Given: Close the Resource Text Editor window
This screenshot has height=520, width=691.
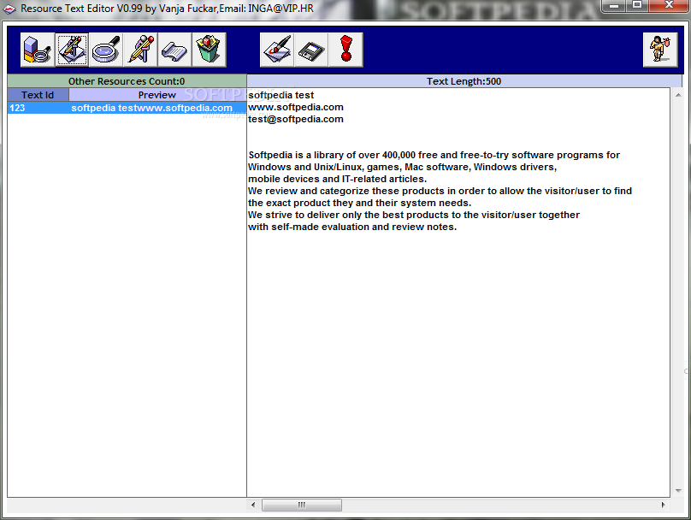Looking at the screenshot, I should click(x=669, y=5).
